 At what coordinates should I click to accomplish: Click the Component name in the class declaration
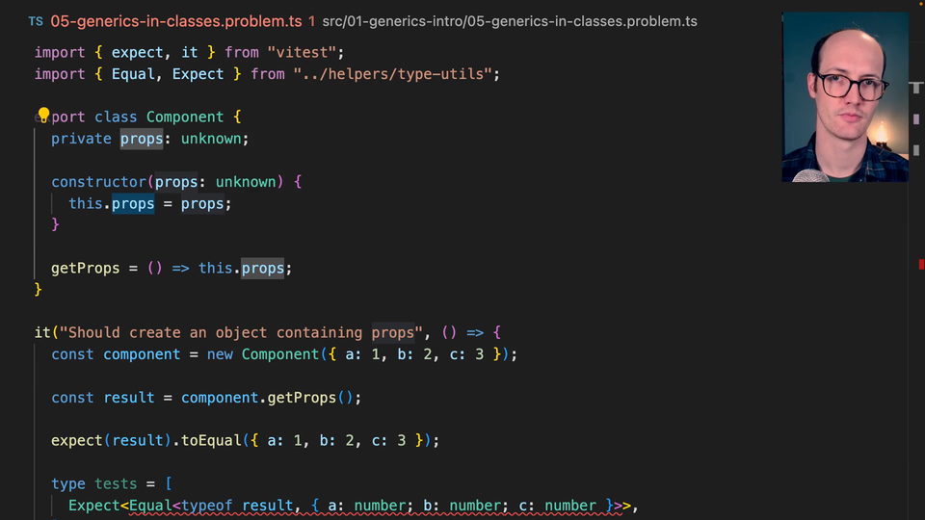[184, 117]
